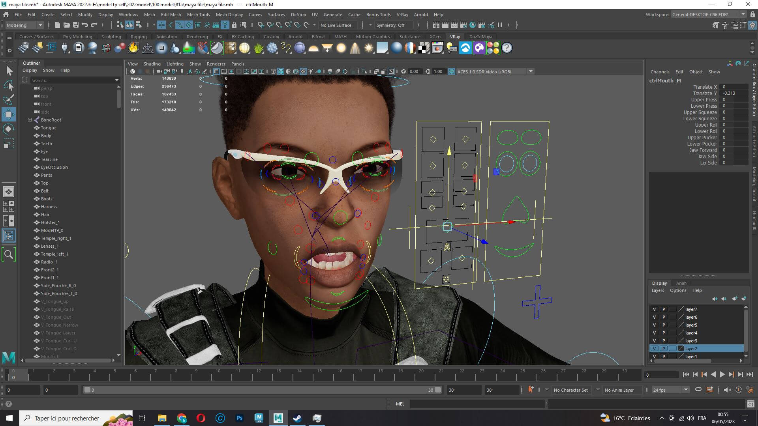The image size is (758, 426).
Task: Switch to the Rigging shelf tab
Action: coord(138,37)
